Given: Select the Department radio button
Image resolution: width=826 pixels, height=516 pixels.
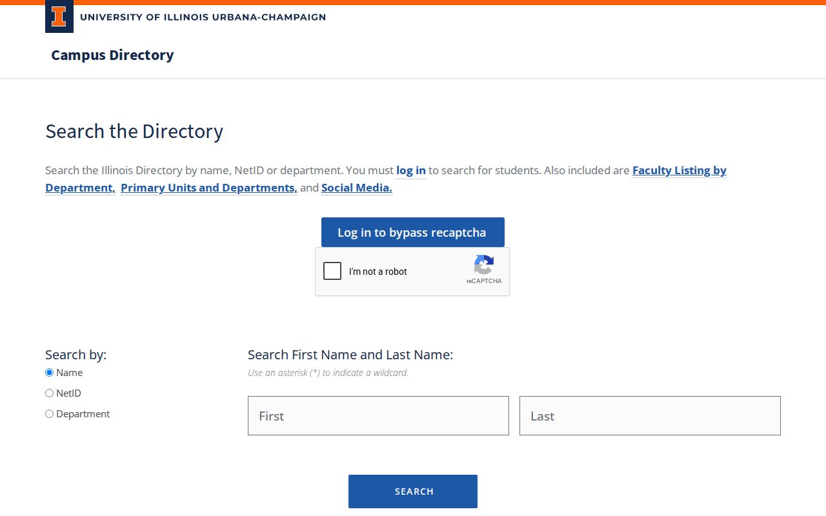Looking at the screenshot, I should 50,414.
